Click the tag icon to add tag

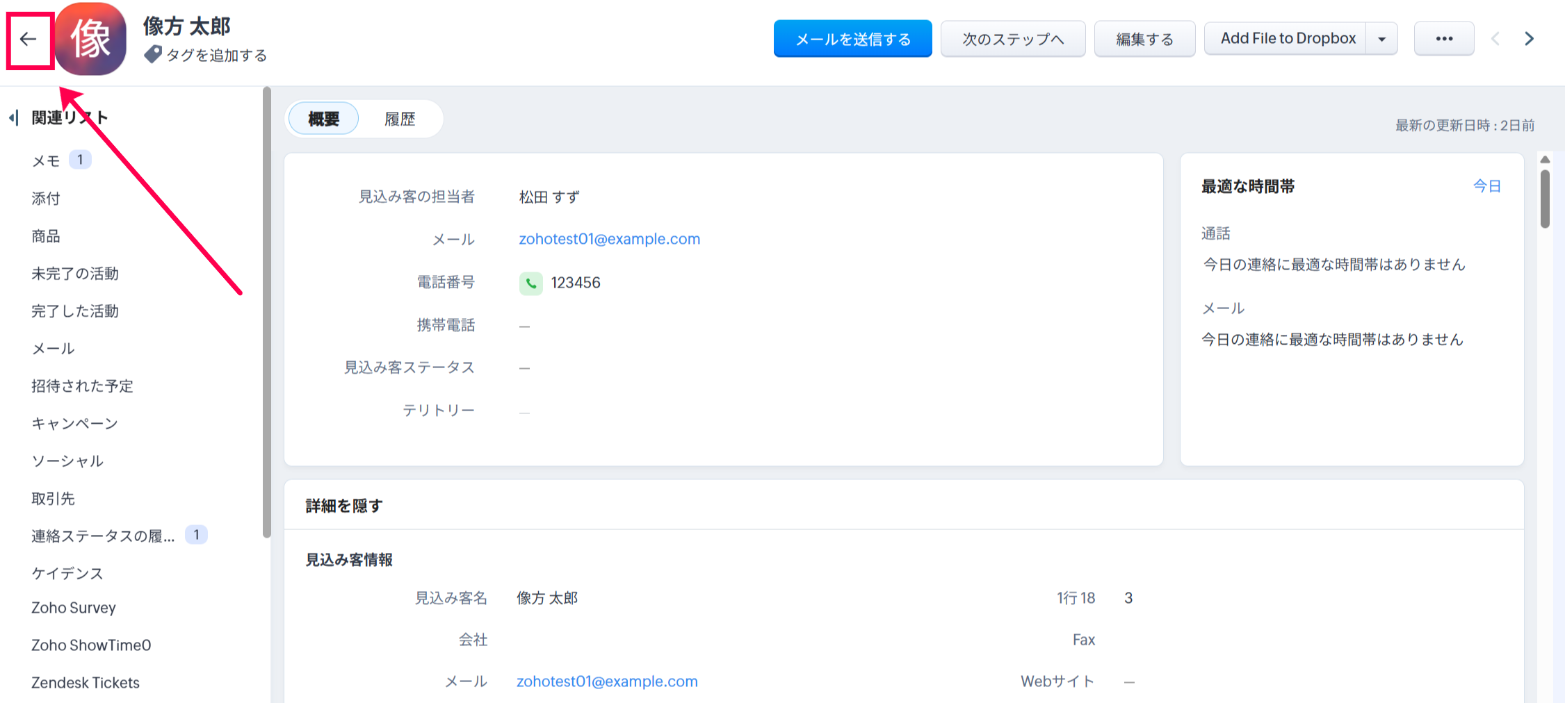tap(152, 55)
